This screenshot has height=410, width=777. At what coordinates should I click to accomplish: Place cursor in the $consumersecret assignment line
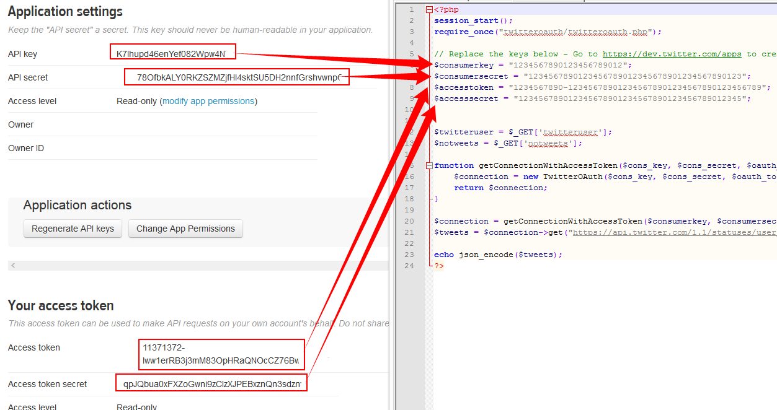592,76
